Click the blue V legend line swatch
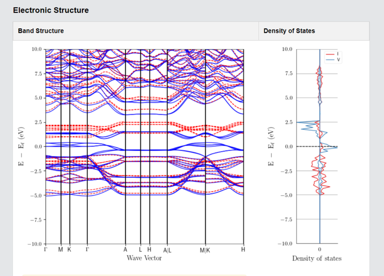Screen dimensions: 384x276 pyautogui.click(x=330, y=60)
